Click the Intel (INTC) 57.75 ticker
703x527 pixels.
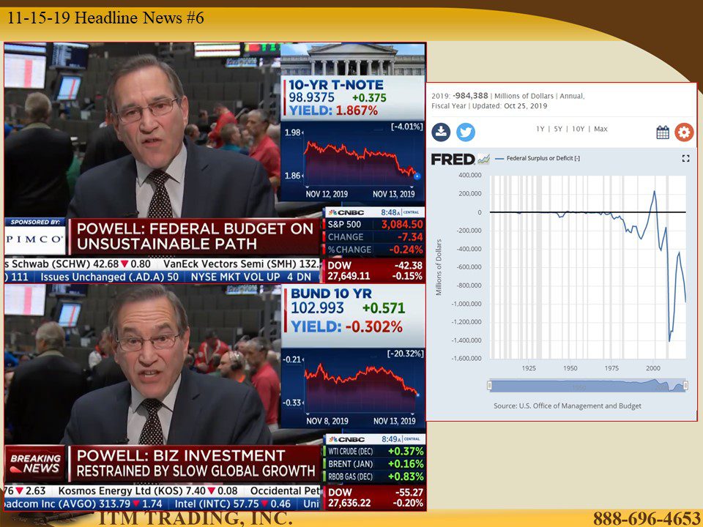click(232, 504)
